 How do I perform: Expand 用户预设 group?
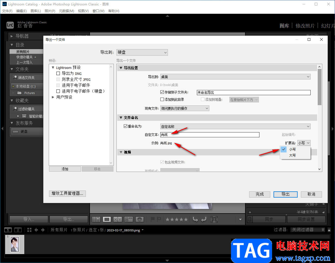pyautogui.click(x=53, y=97)
